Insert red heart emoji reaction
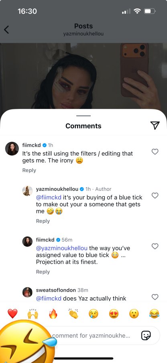 pyautogui.click(x=12, y=314)
